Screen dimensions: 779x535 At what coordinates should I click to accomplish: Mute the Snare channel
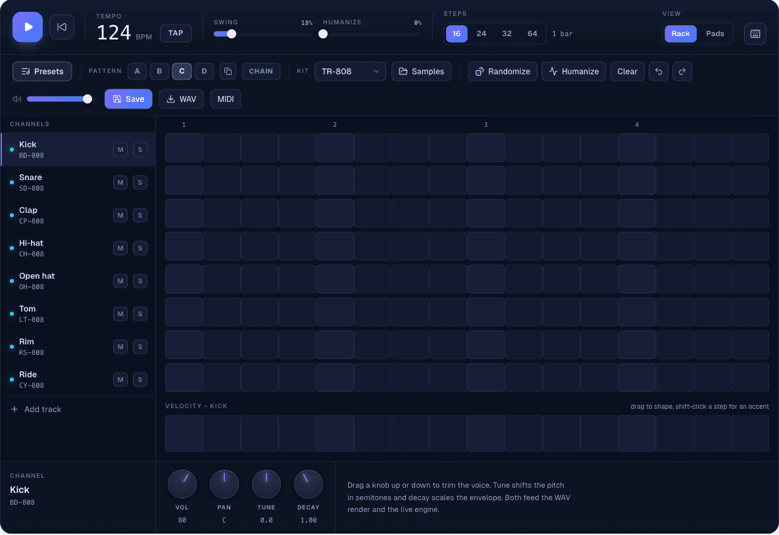[x=120, y=182]
